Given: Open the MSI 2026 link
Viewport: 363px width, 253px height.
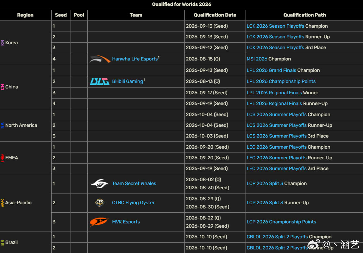Looking at the screenshot, I should [x=257, y=59].
